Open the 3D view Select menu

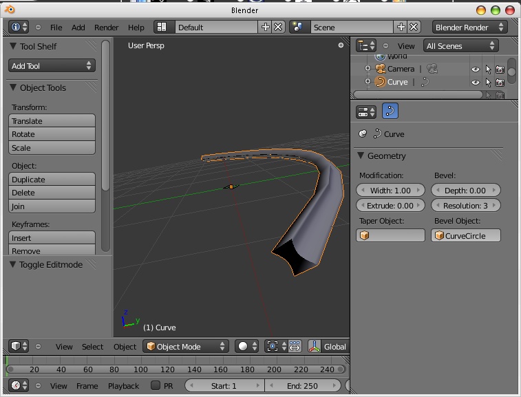(x=92, y=347)
